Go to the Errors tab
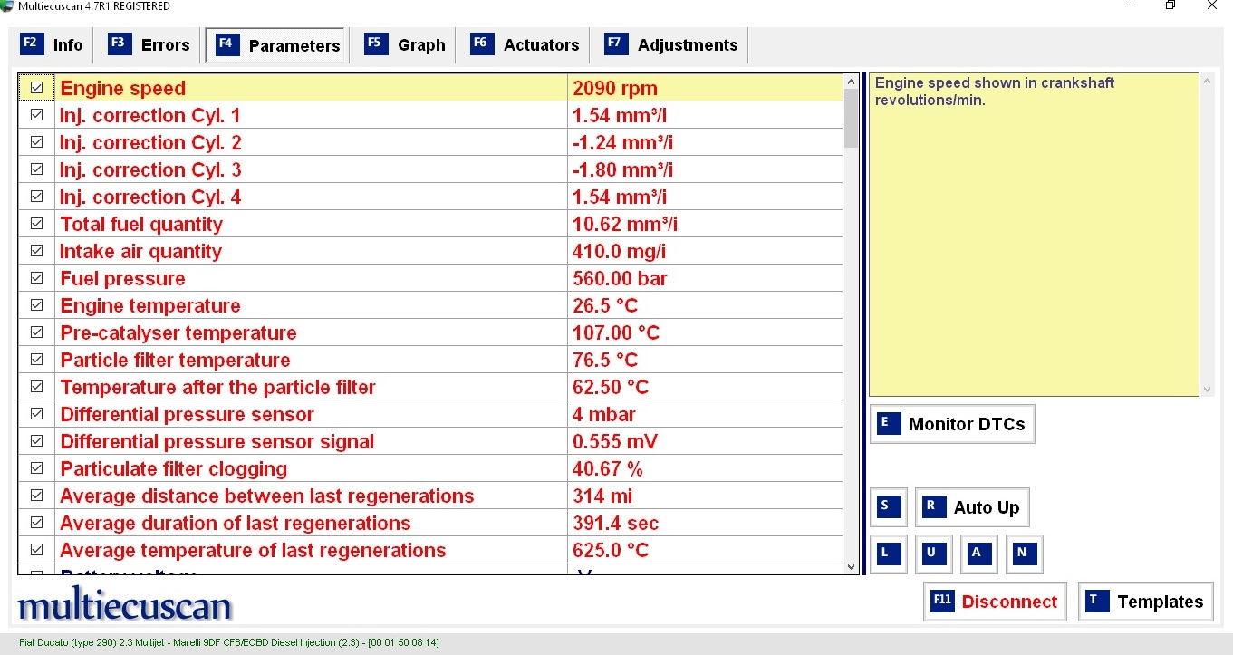Viewport: 1233px width, 655px height. click(x=149, y=45)
